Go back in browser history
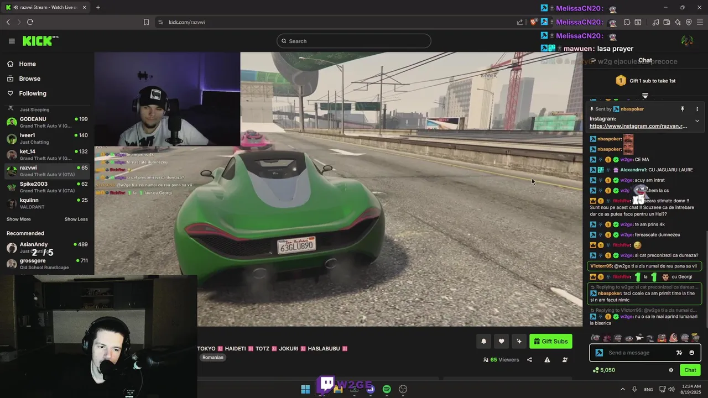This screenshot has height=398, width=708. pyautogui.click(x=8, y=22)
